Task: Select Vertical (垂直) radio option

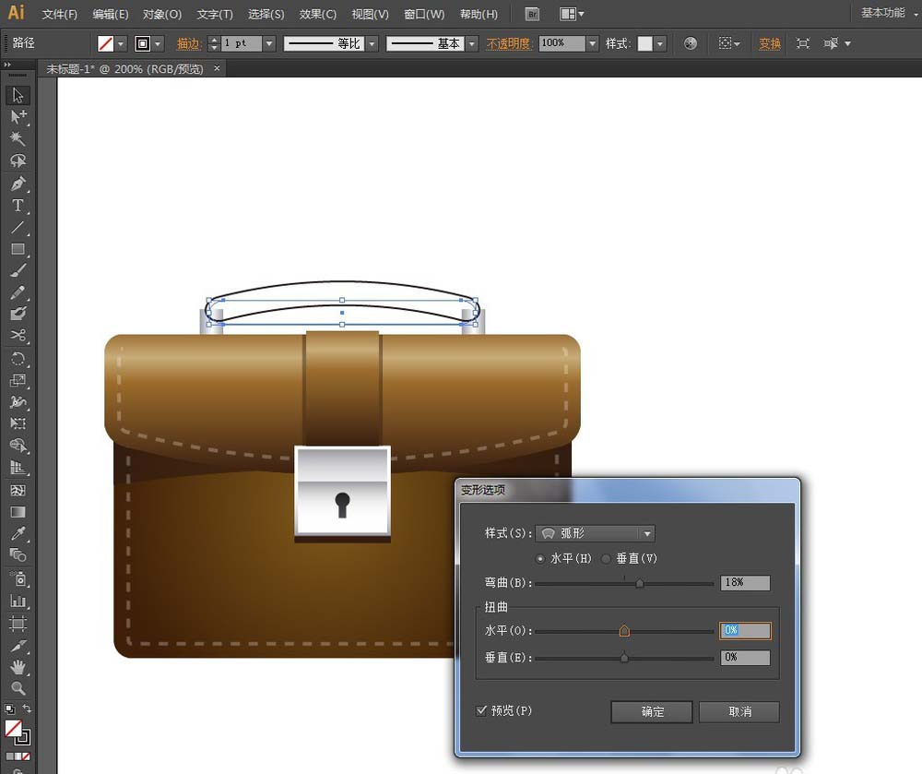Action: point(606,559)
